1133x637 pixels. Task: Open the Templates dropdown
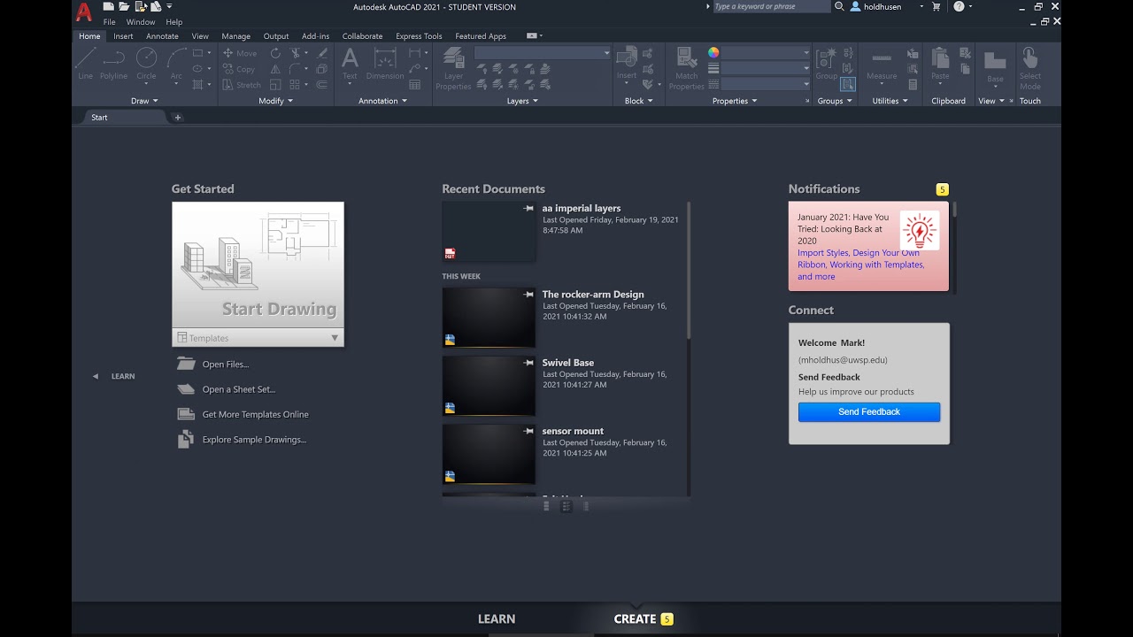(258, 338)
